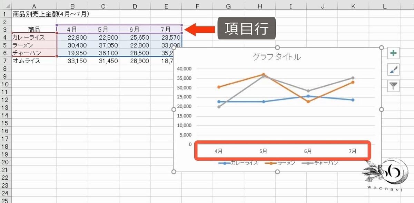Screen dimensions: 414x203
Task: Click the 4月 horizontal axis label
Action: (x=219, y=151)
